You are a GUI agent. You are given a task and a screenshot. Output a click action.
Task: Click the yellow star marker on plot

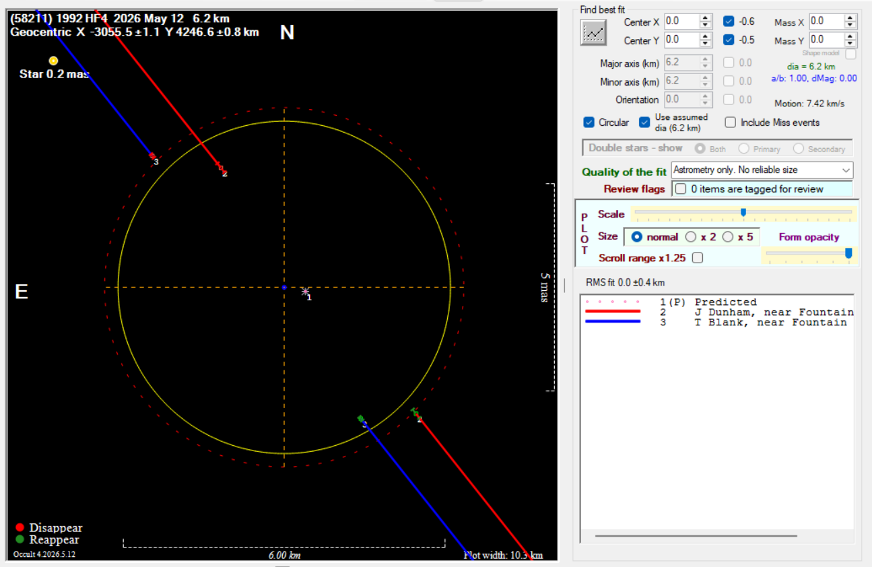(x=53, y=61)
